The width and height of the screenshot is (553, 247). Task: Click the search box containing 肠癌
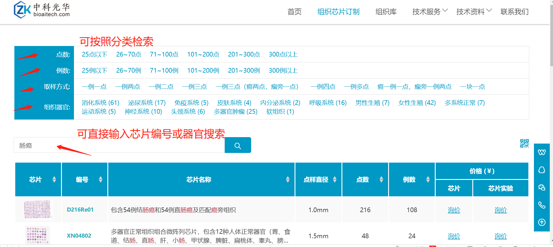(119, 145)
